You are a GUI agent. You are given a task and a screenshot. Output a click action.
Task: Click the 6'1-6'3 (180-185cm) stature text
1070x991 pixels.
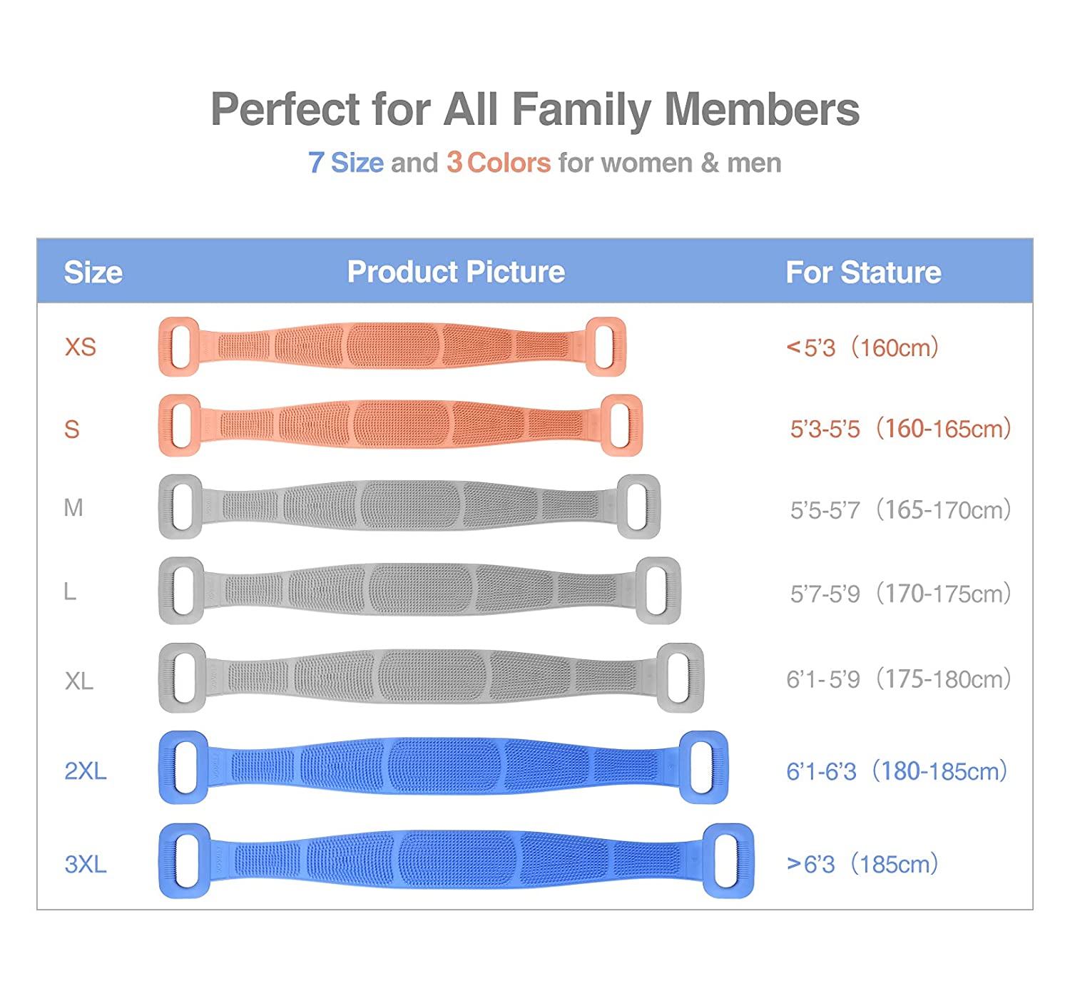897,771
